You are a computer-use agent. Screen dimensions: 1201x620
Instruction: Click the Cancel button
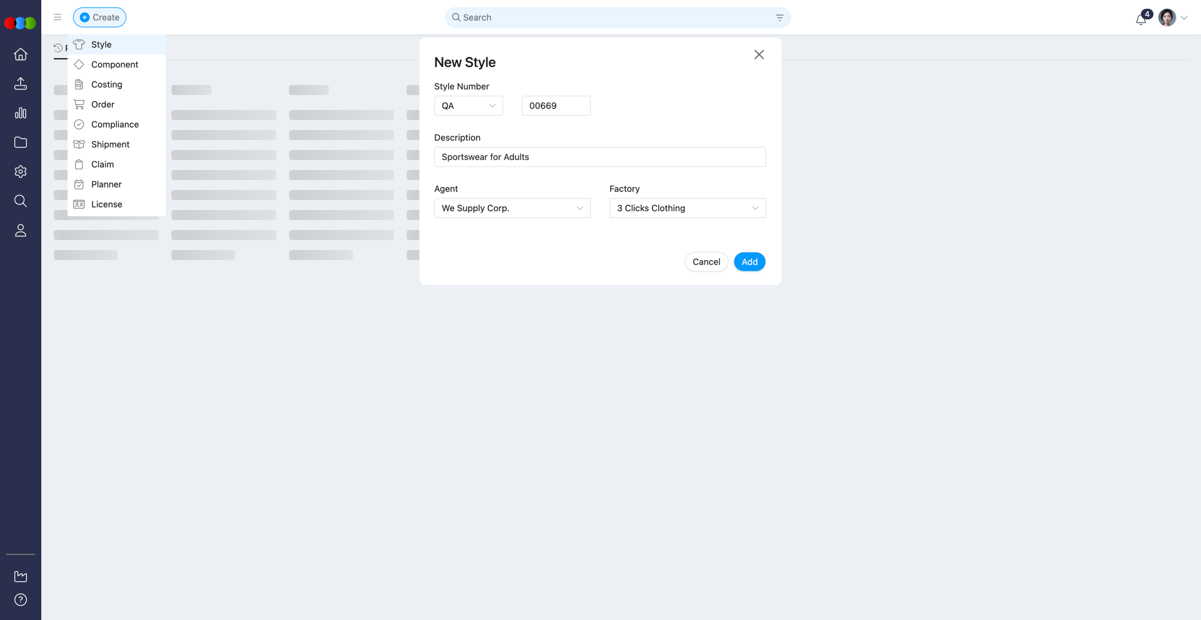coord(706,262)
